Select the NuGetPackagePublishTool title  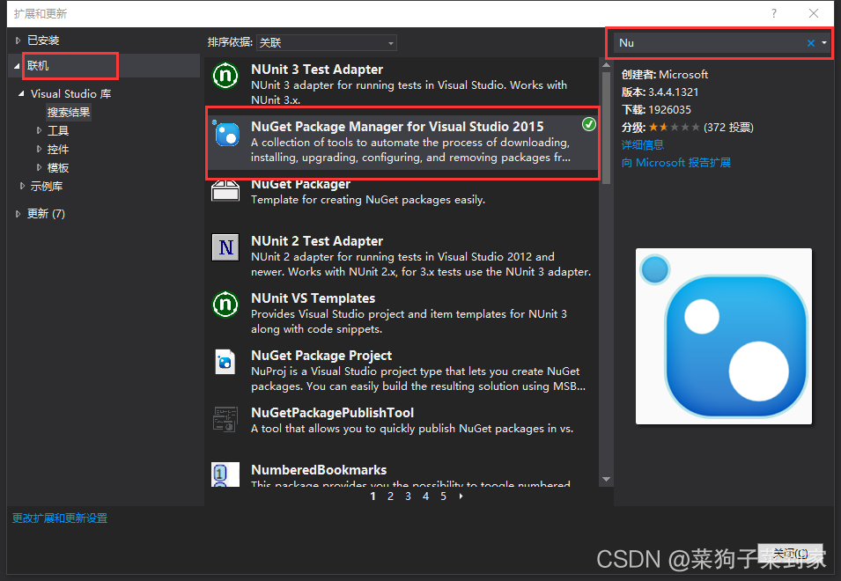click(x=333, y=413)
